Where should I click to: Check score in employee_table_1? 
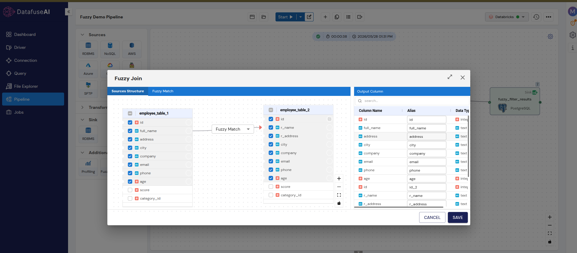point(130,190)
